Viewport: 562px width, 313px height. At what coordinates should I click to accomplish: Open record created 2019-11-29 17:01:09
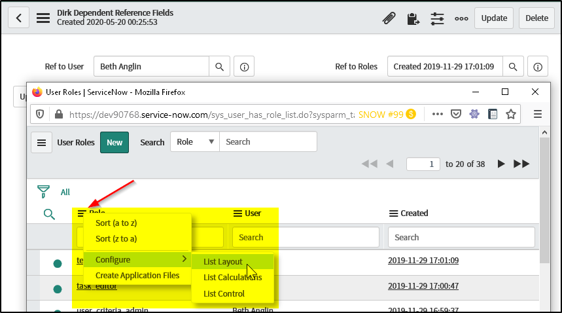423,261
